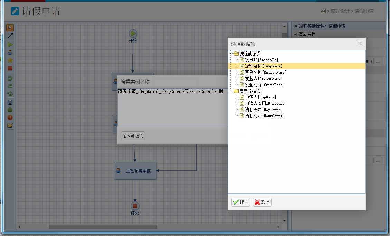Click the second green curved-arrow tool
This screenshot has height=236, width=390.
pyautogui.click(x=10, y=86)
